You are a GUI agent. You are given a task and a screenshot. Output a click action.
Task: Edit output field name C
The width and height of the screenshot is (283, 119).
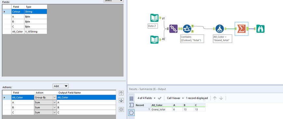pos(86,112)
